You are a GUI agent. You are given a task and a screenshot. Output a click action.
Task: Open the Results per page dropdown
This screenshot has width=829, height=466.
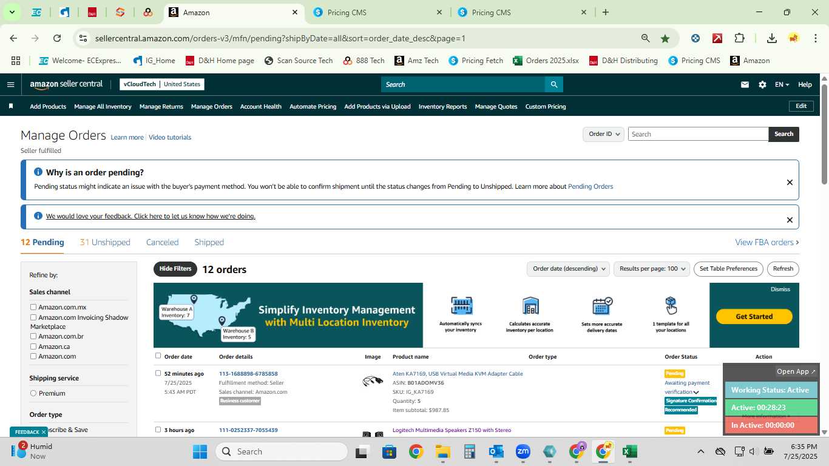click(x=652, y=269)
